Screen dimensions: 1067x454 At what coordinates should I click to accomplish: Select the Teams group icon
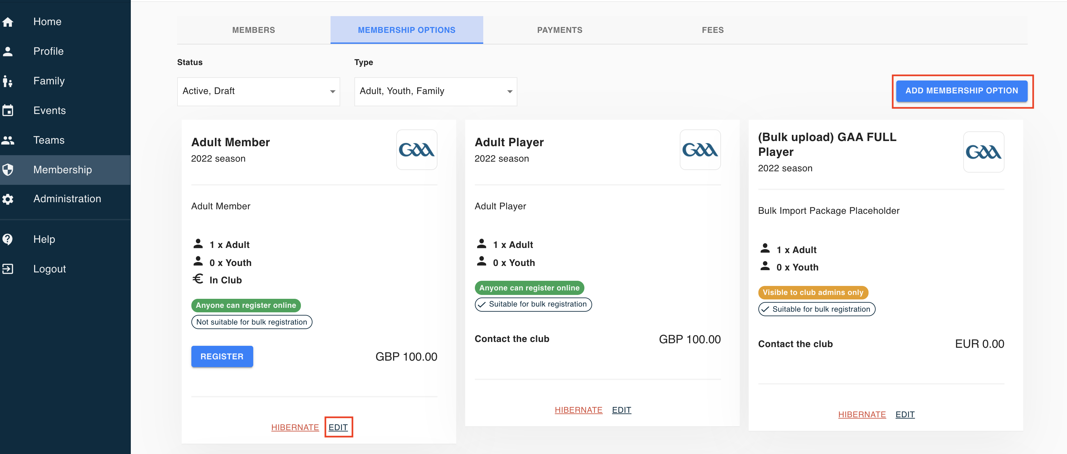7,140
